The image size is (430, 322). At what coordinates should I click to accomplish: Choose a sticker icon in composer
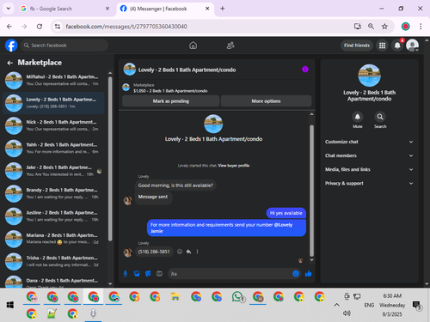tap(148, 274)
